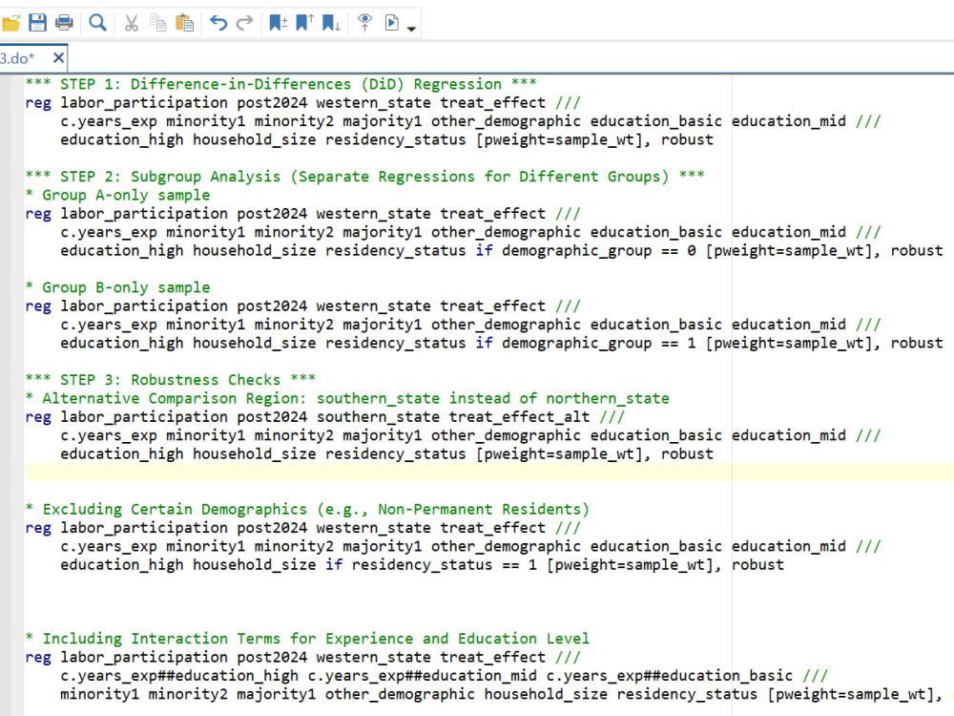Redo the last undone edit
Image resolution: width=954 pixels, height=716 pixels.
click(x=244, y=23)
